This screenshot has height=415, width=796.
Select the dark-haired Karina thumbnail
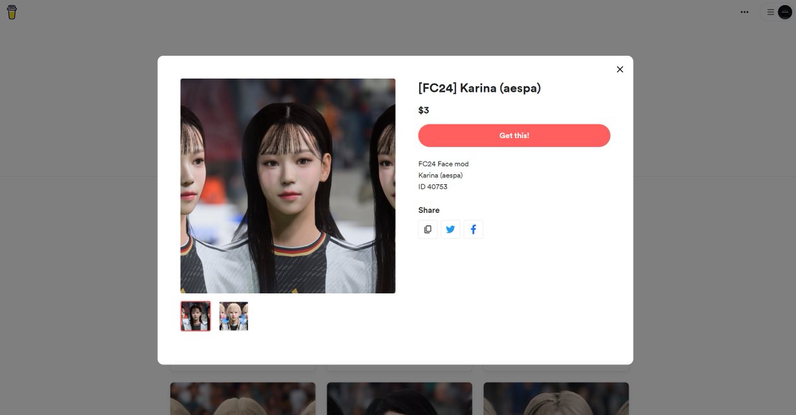tap(196, 316)
